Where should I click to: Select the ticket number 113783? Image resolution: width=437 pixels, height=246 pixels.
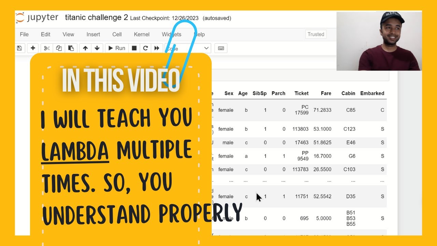(x=300, y=169)
